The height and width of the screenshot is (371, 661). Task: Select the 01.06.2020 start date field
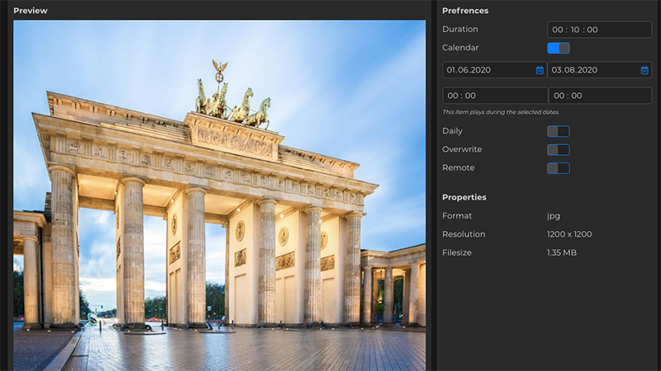click(487, 70)
